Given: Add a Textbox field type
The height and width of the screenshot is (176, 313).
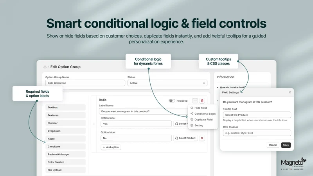Looking at the screenshot, I should [x=65, y=107].
